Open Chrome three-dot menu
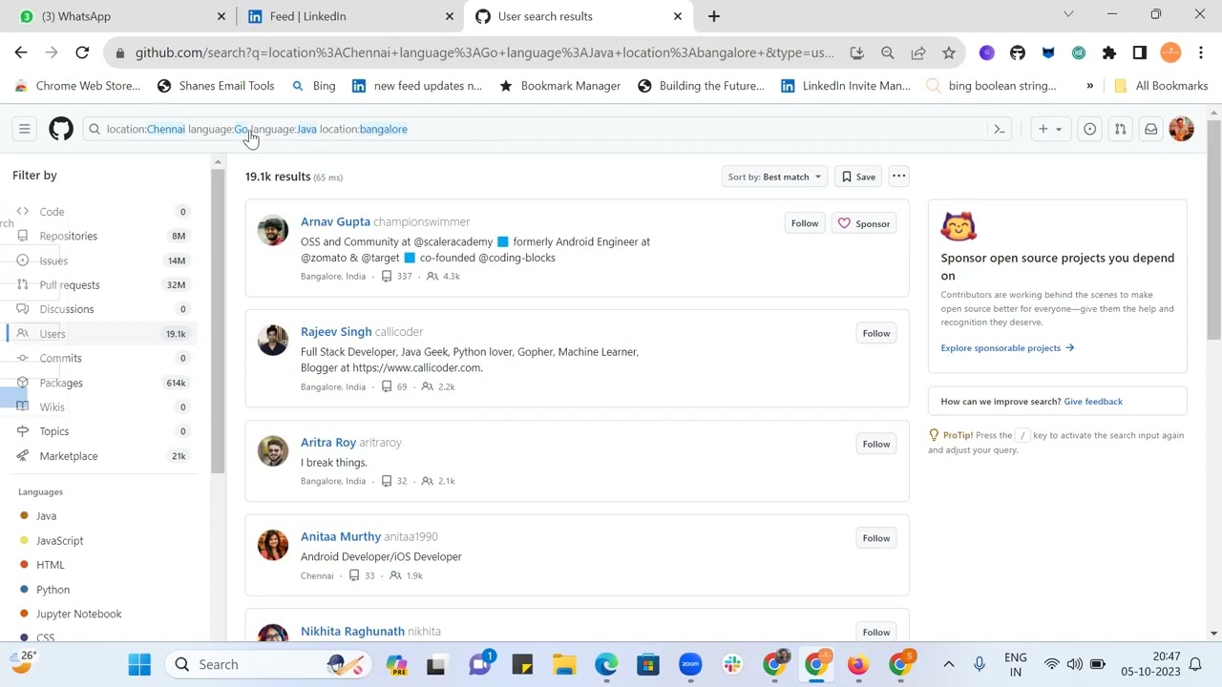Screen dimensions: 1222x687 click(x=1201, y=52)
